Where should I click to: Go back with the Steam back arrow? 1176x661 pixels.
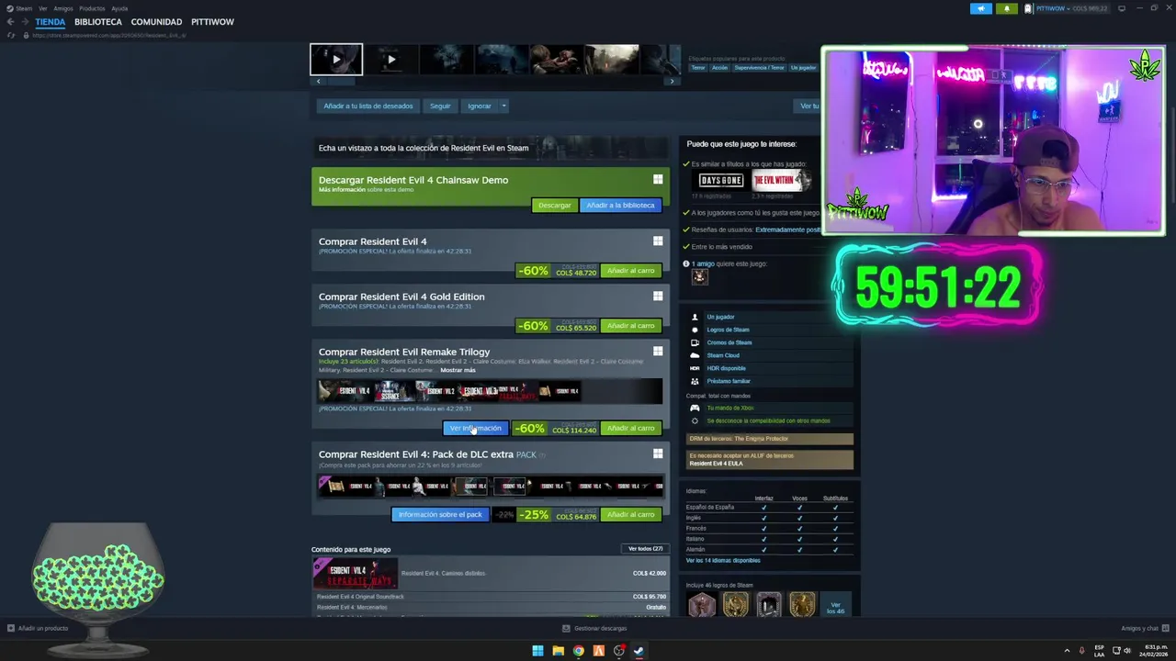point(10,22)
